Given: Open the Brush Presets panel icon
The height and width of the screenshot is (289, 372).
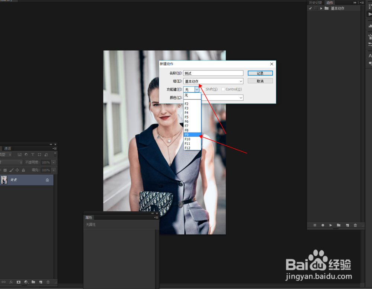Looking at the screenshot, I should coord(370,44).
